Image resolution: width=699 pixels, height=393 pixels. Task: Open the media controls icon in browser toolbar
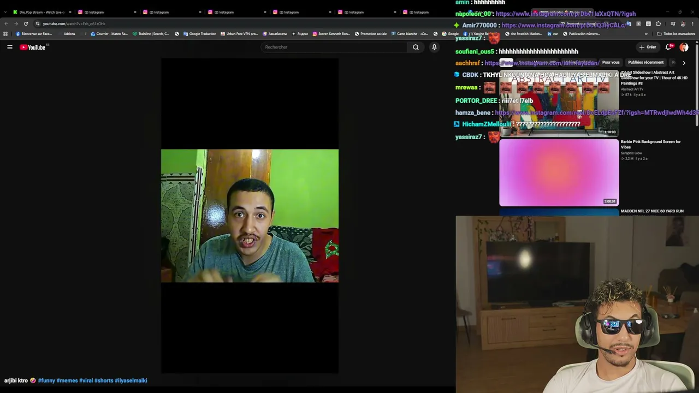[673, 24]
